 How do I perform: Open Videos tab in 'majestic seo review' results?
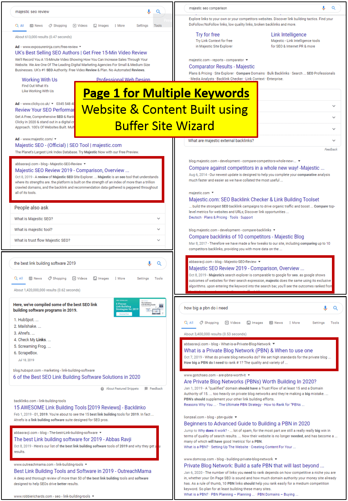80,26
